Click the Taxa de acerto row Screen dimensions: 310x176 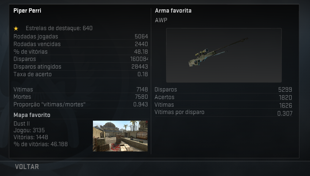[81, 74]
